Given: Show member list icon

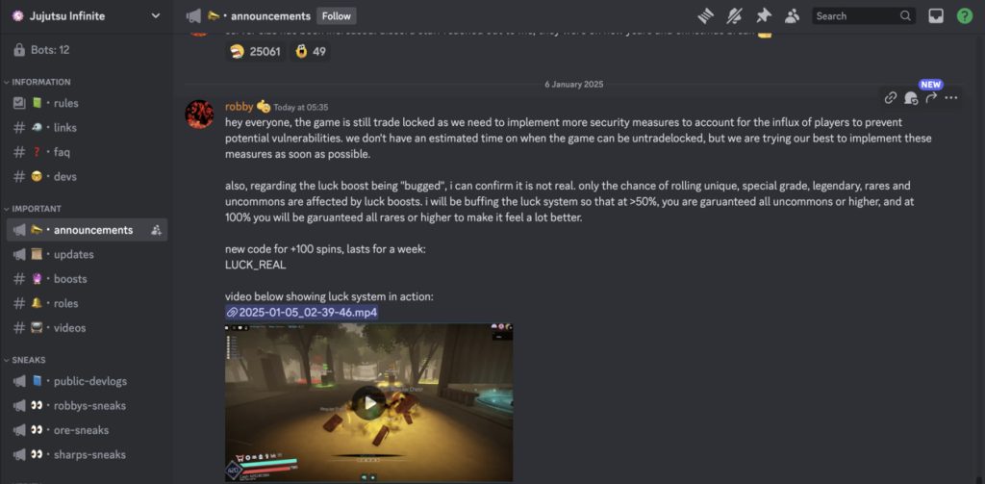Looking at the screenshot, I should coord(793,15).
